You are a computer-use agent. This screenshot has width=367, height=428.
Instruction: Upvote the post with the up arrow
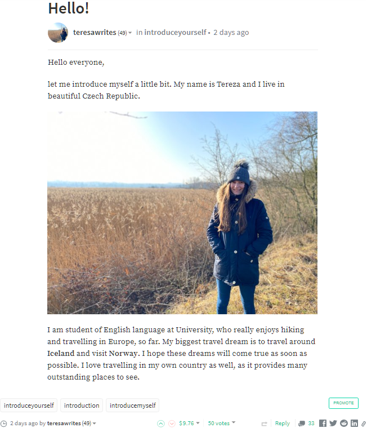(160, 423)
